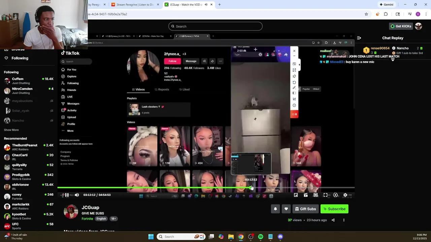
Task: Open NitroCamden's channel
Action: (x=29, y=91)
